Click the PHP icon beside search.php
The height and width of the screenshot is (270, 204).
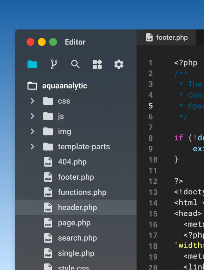[x=48, y=238]
